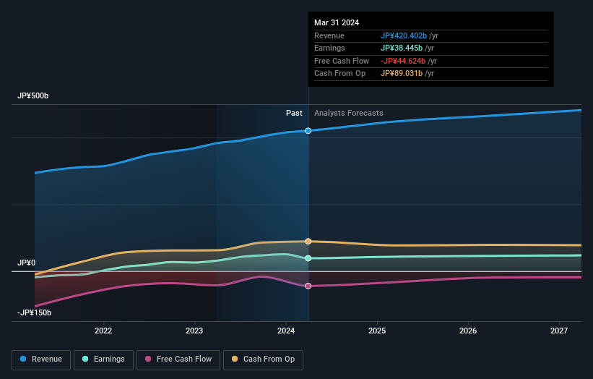Viewport: 593px width, 379px height.
Task: Click the 2022 x-axis label
Action: [x=103, y=331]
